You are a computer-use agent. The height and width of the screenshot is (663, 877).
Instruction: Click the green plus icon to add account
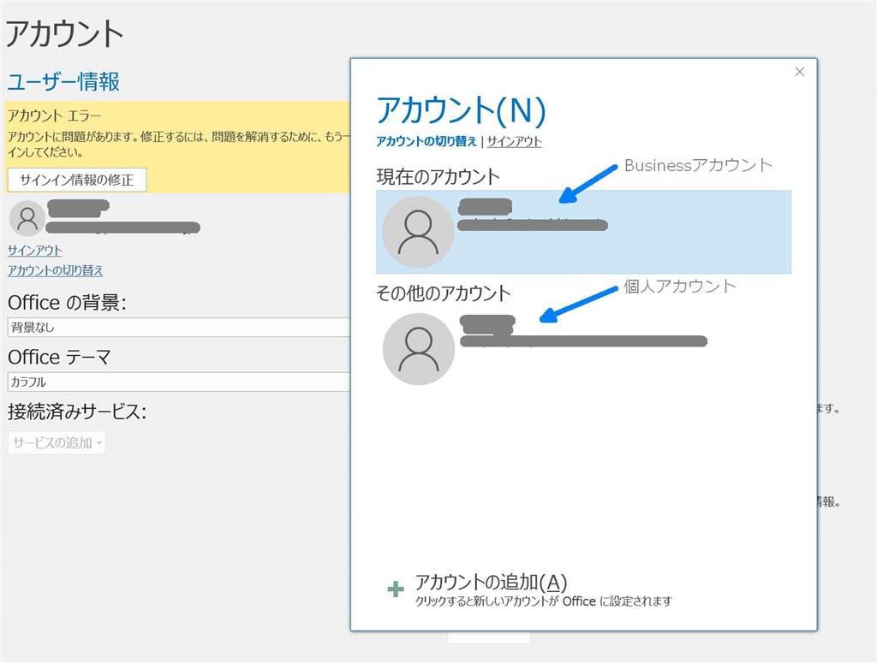click(x=396, y=589)
